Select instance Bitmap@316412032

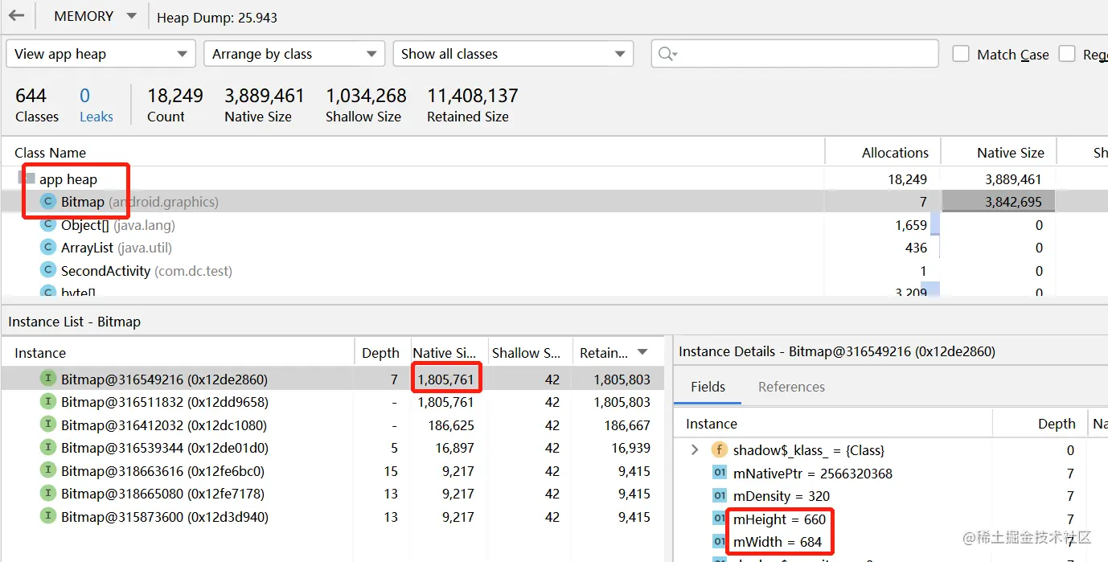pyautogui.click(x=333, y=425)
